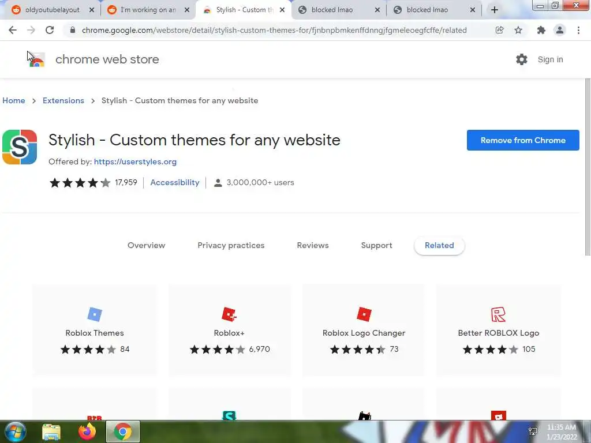The height and width of the screenshot is (443, 591).
Task: Open the Privacy practices tab
Action: (231, 245)
